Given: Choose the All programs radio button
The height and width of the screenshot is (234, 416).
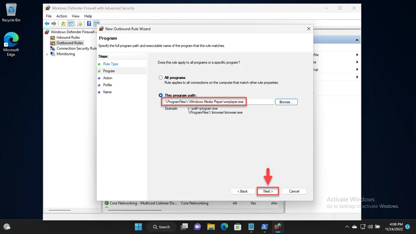Looking at the screenshot, I should point(160,78).
